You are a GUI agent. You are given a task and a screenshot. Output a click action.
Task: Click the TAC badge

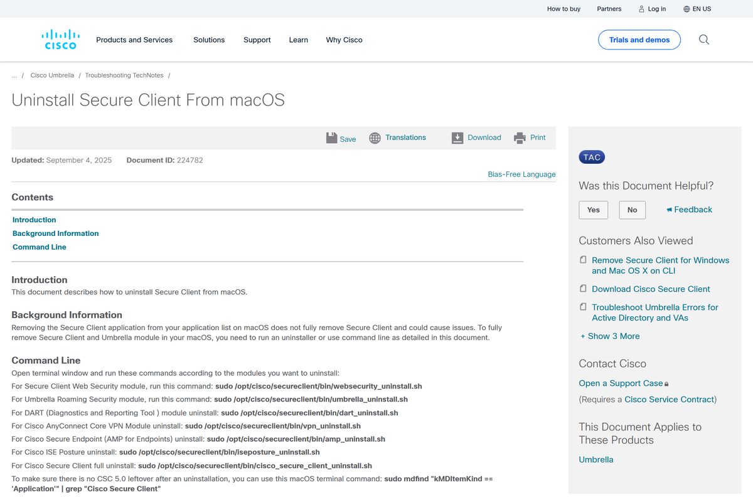tap(592, 158)
